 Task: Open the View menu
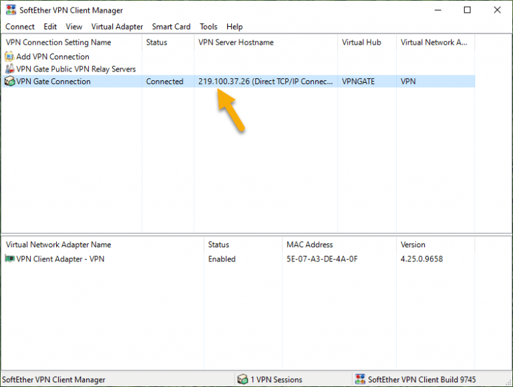pos(74,27)
